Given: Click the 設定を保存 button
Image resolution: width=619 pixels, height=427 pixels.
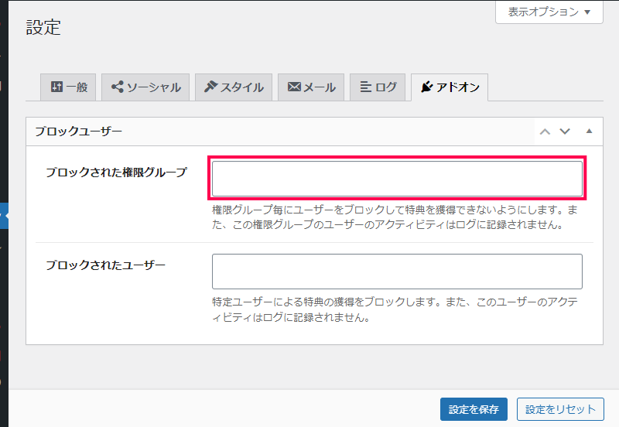Looking at the screenshot, I should point(474,409).
